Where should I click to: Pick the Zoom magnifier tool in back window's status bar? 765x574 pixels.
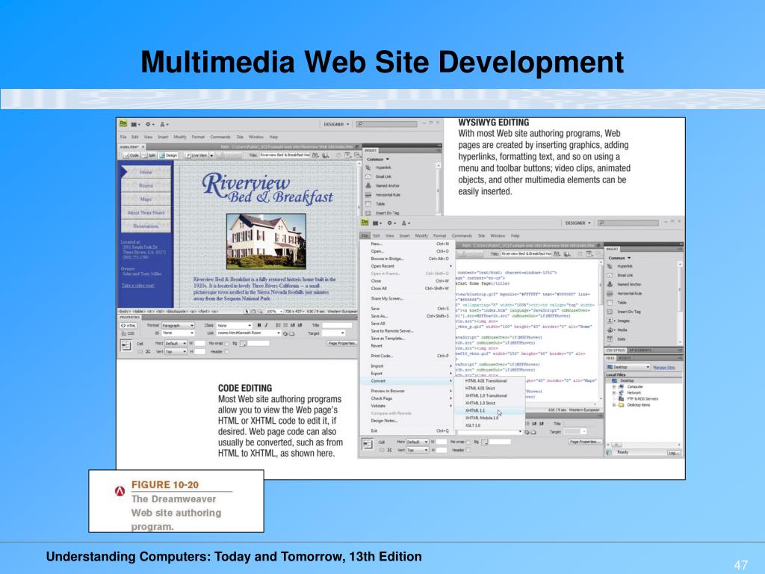(x=260, y=312)
